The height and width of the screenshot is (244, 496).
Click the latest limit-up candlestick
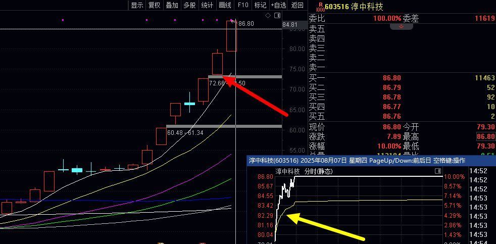[231, 36]
